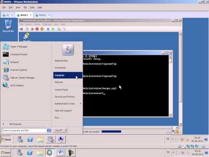The height and width of the screenshot is (157, 209).
Task: Click progress bar in VM Connection status
Action: click(x=111, y=132)
